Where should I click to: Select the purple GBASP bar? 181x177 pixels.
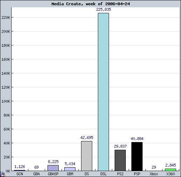pos(53,168)
